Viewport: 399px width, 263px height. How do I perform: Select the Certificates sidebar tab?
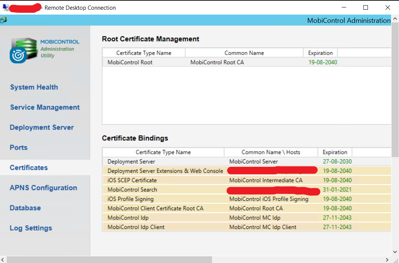point(29,168)
